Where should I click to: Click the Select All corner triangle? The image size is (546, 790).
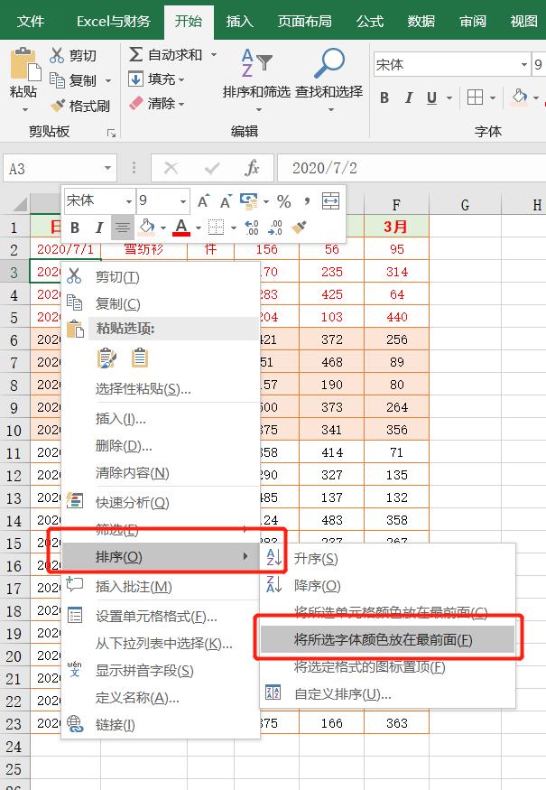(x=19, y=204)
